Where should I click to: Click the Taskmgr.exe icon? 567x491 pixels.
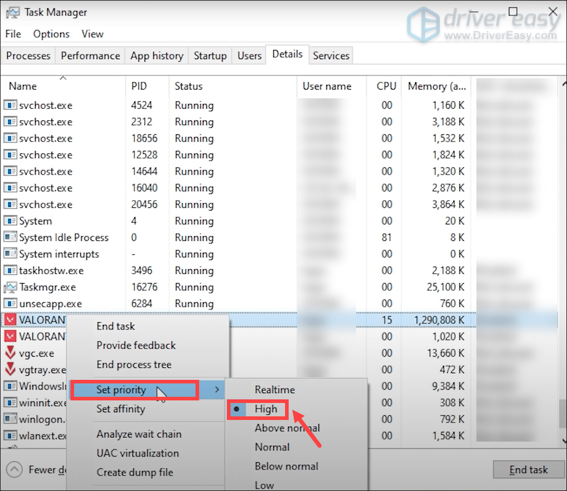(x=10, y=287)
